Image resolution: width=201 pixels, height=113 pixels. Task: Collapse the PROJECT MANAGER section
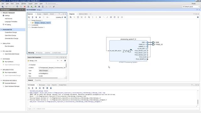[1, 13]
